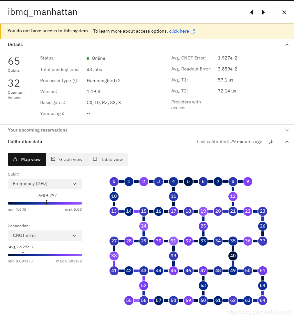Select qubit 53 on the map
The image size is (294, 318).
203,286
